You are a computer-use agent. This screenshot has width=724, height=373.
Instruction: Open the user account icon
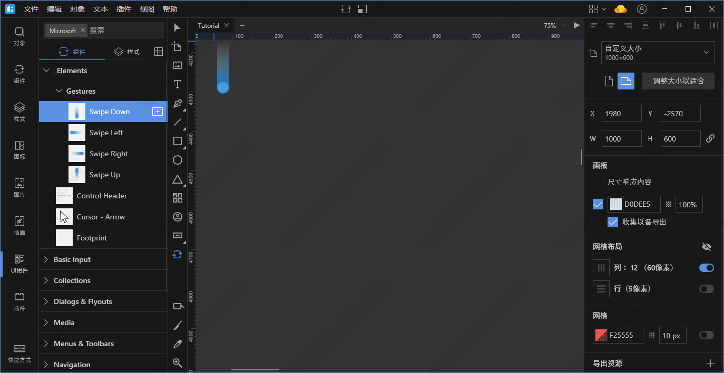point(641,9)
